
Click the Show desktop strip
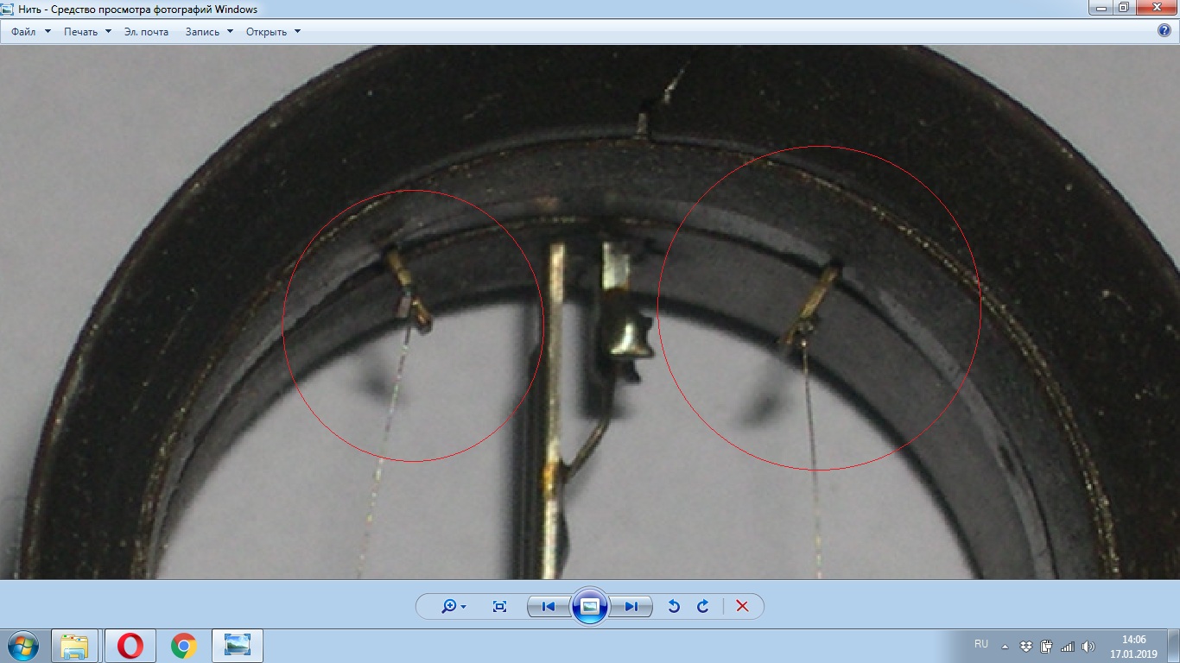pyautogui.click(x=1174, y=646)
